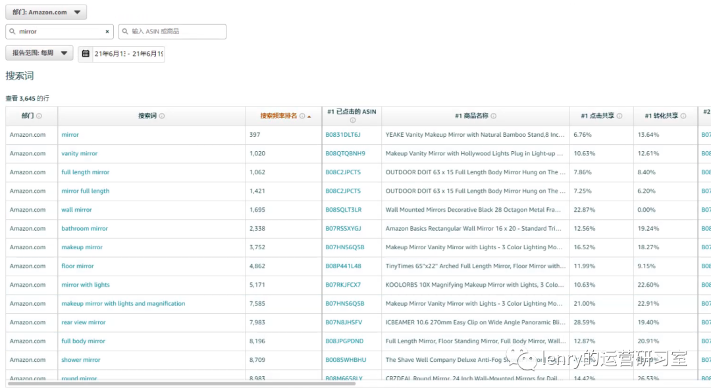Image resolution: width=711 pixels, height=392 pixels.
Task: Click the info icon next to 搜索频率排名 header
Action: point(302,116)
